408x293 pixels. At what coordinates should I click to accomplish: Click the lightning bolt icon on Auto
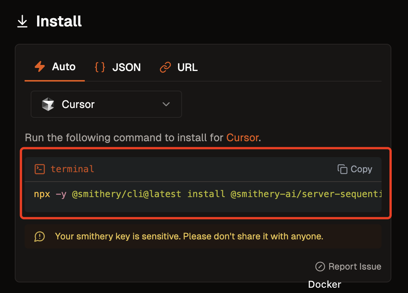(x=40, y=67)
